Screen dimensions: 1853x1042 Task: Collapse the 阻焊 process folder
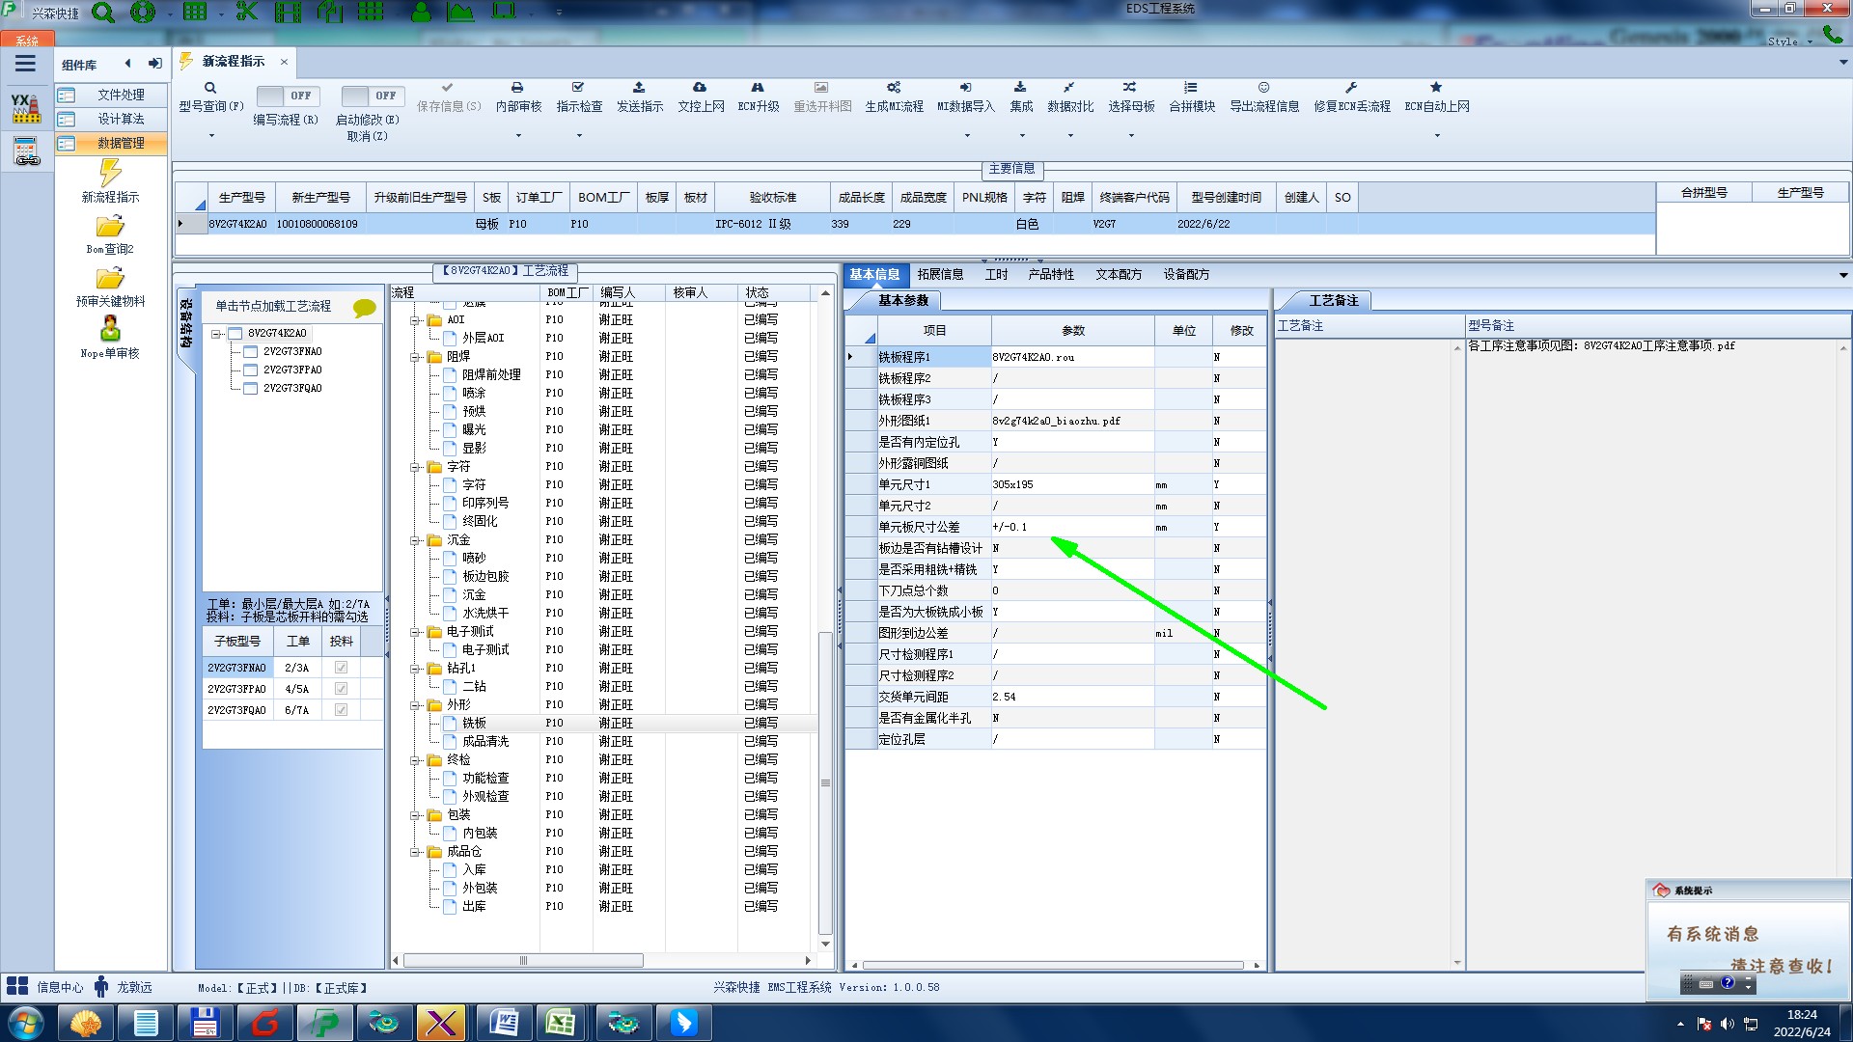tap(415, 357)
